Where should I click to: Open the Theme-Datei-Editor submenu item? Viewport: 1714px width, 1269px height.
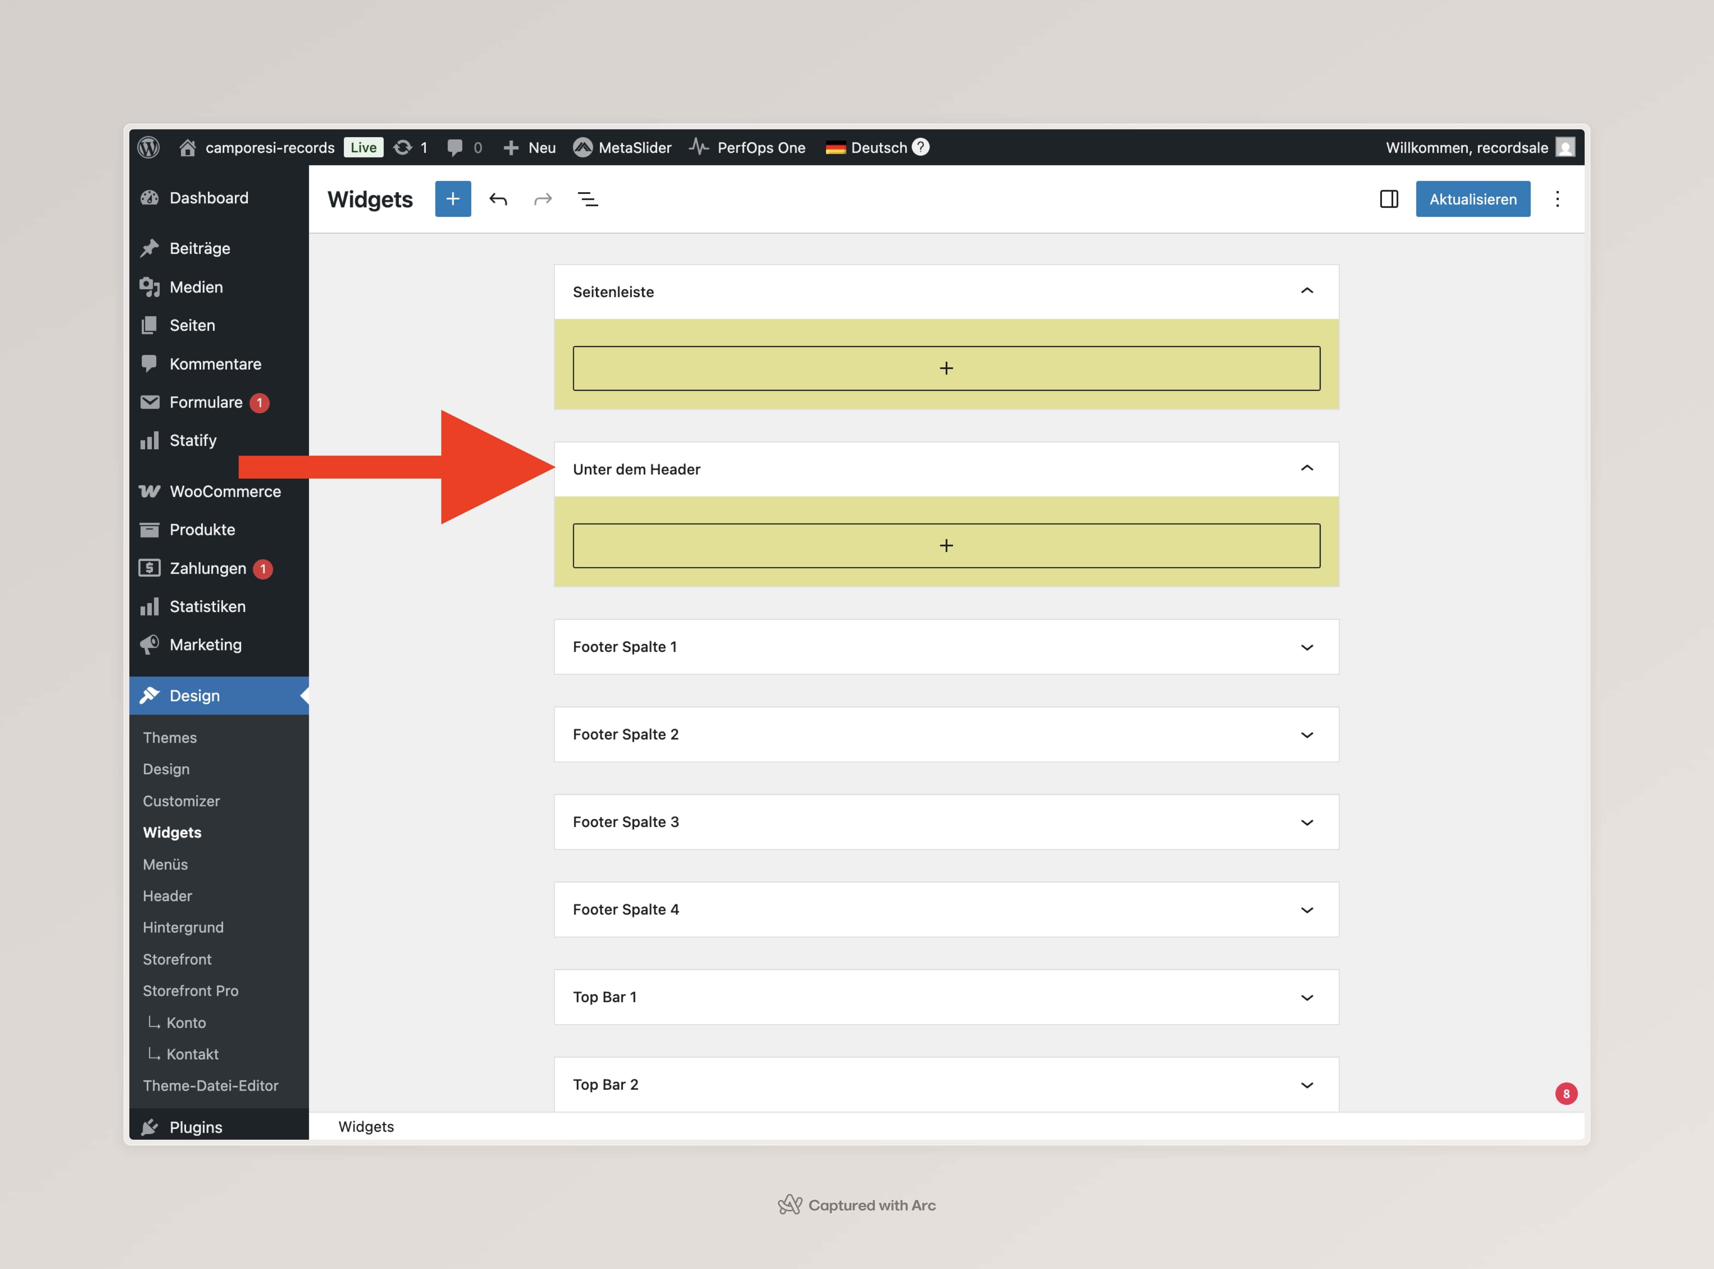pos(211,1085)
